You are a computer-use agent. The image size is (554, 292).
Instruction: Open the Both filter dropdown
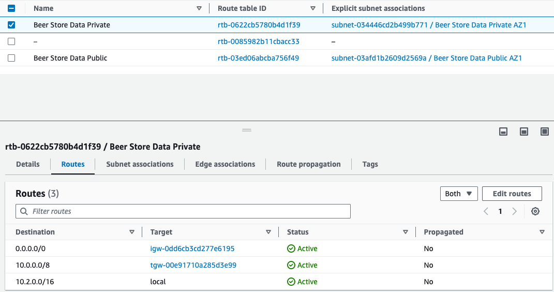click(x=458, y=194)
